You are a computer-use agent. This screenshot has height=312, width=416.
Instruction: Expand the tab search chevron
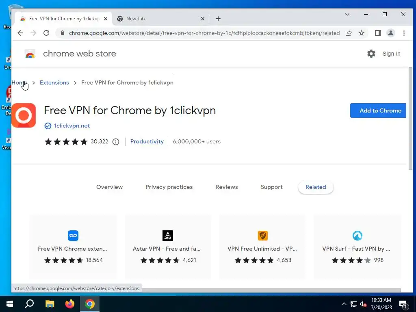pyautogui.click(x=347, y=14)
